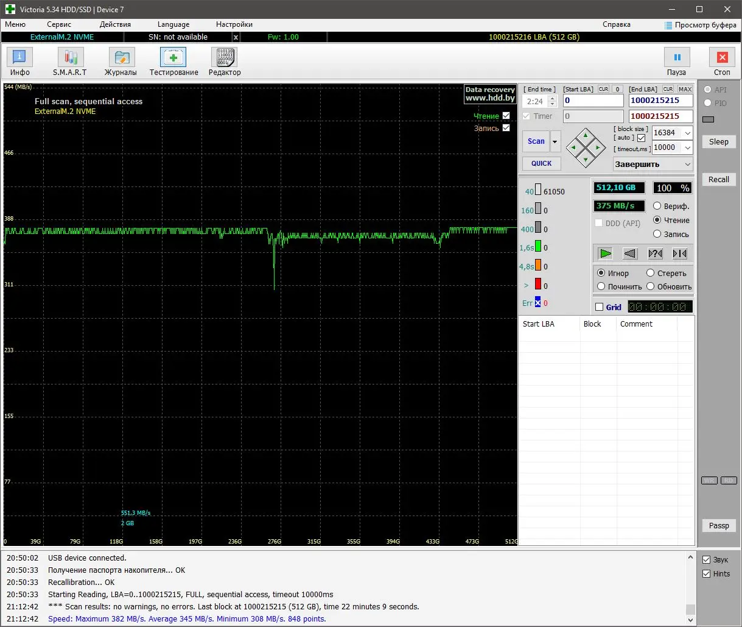742x627 pixels.
Task: Click the red 'greater than' block color swatch
Action: 537,284
